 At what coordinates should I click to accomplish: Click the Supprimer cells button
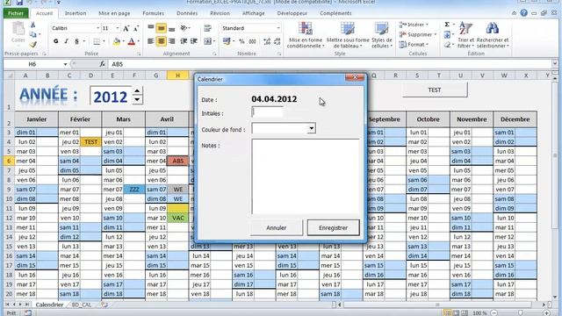coord(418,35)
